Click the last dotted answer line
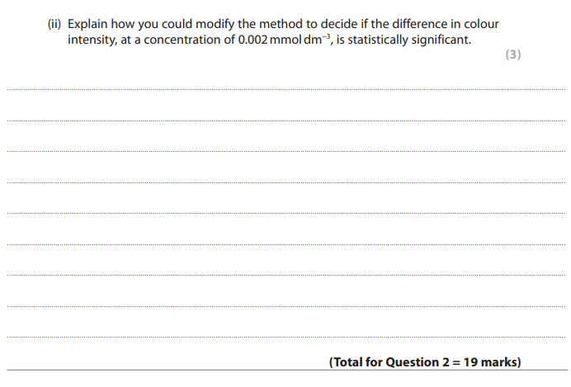The image size is (571, 387). (285, 337)
